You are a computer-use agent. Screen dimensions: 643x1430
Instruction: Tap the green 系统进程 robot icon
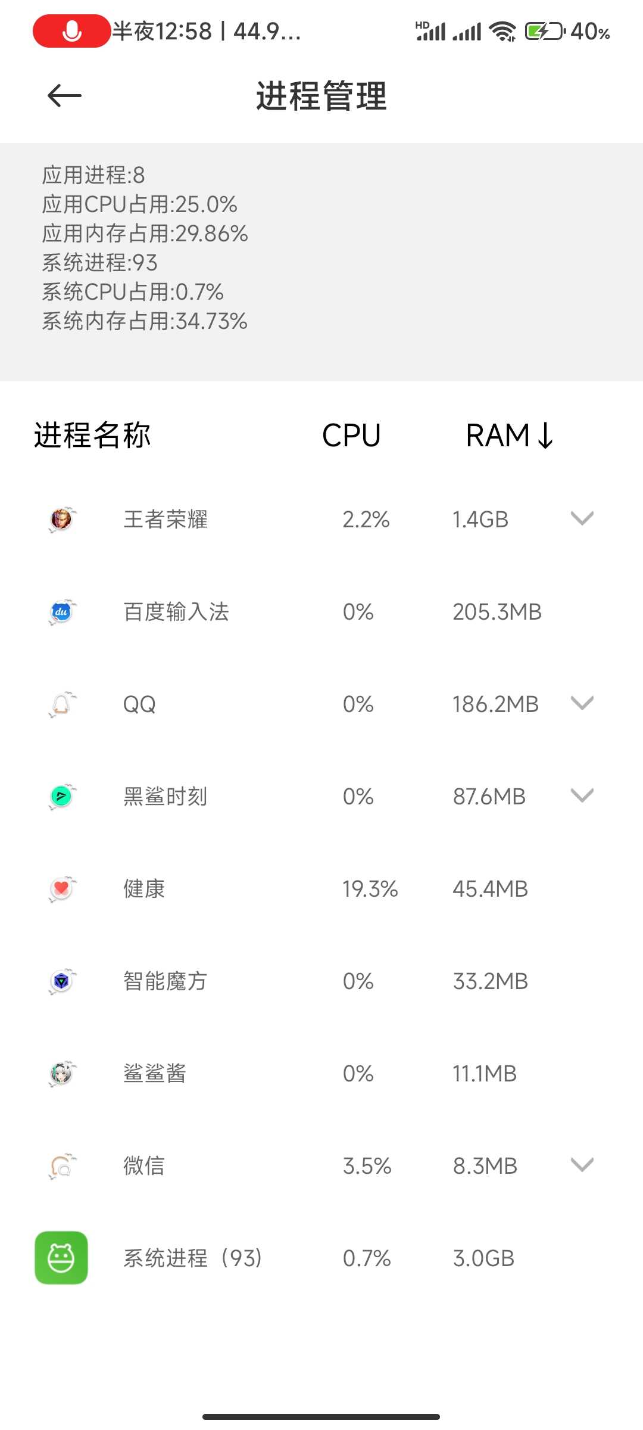61,1258
